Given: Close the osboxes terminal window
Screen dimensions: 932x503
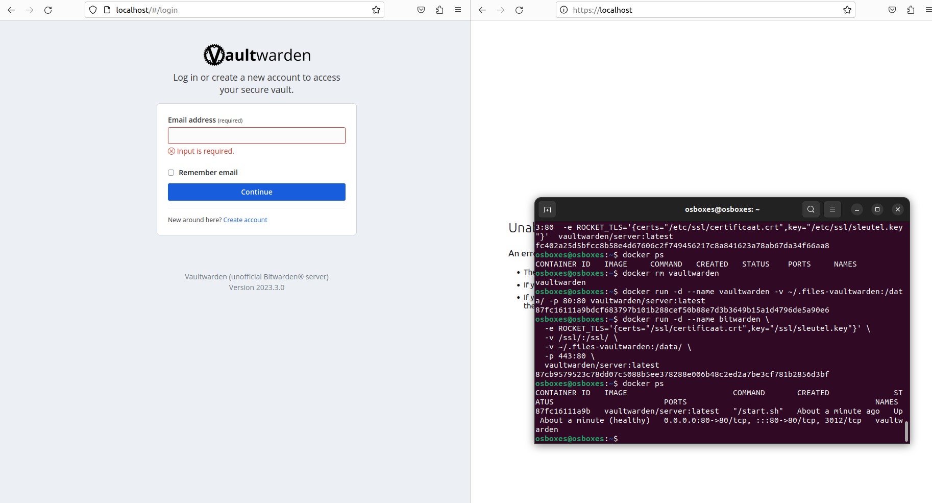Looking at the screenshot, I should (x=898, y=209).
